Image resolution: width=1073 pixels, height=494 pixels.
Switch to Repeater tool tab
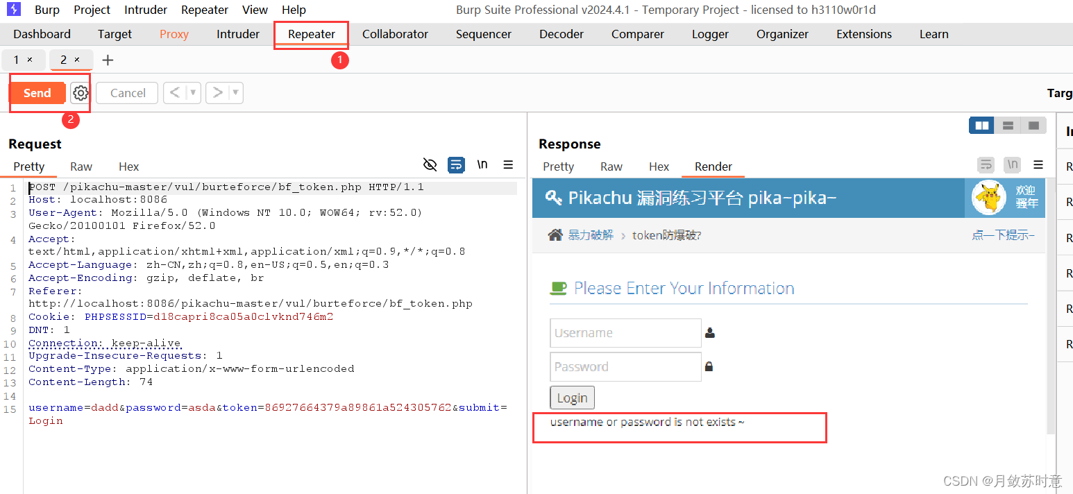312,34
